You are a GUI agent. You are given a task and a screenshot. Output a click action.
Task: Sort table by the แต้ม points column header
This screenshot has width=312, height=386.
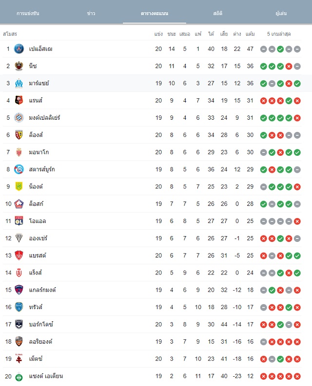pos(250,34)
